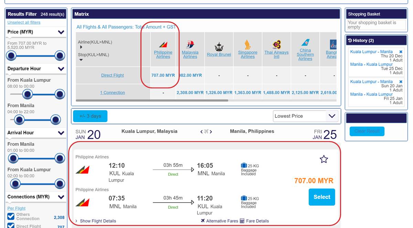
Task: Click the China Southern Airlines logo
Action: 305,43
